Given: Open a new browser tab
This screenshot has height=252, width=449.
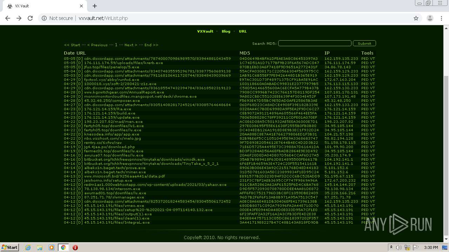Looking at the screenshot, I should pos(95,6).
